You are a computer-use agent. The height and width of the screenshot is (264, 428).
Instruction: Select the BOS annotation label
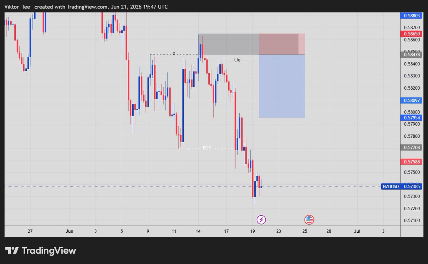(207, 148)
